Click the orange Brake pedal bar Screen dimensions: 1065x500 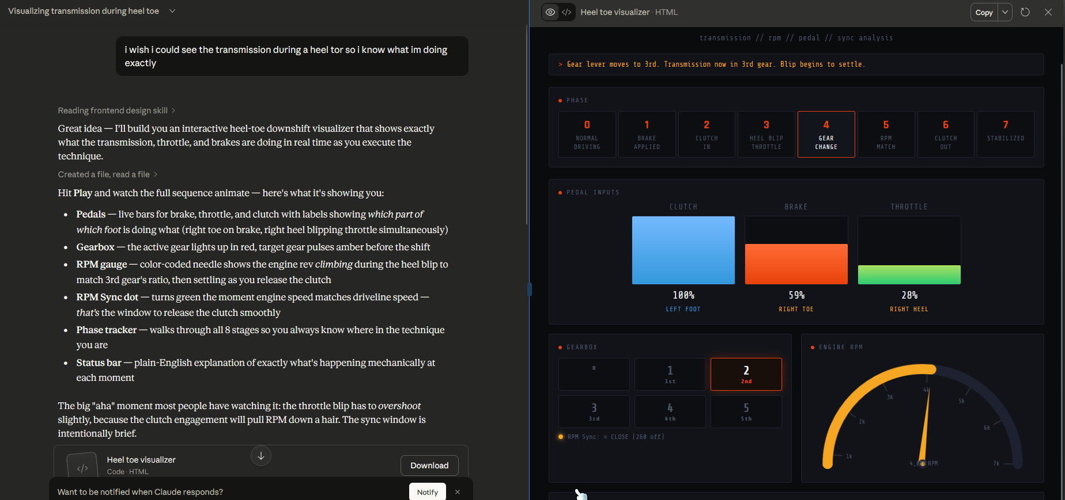click(x=796, y=264)
